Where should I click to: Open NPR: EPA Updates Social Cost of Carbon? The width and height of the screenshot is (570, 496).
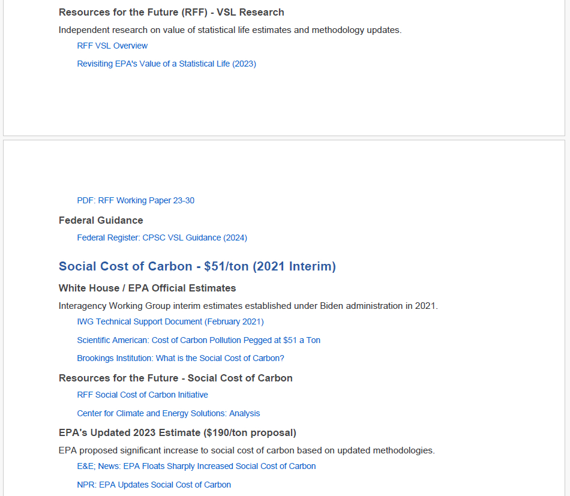[154, 485]
